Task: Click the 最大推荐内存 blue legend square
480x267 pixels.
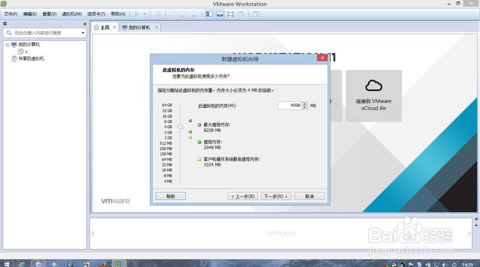Action: (199, 125)
